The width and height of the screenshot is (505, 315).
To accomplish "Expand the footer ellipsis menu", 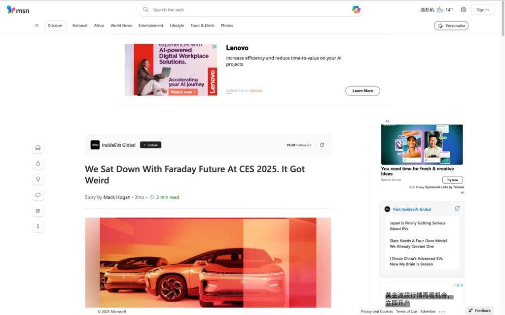I will point(442,312).
